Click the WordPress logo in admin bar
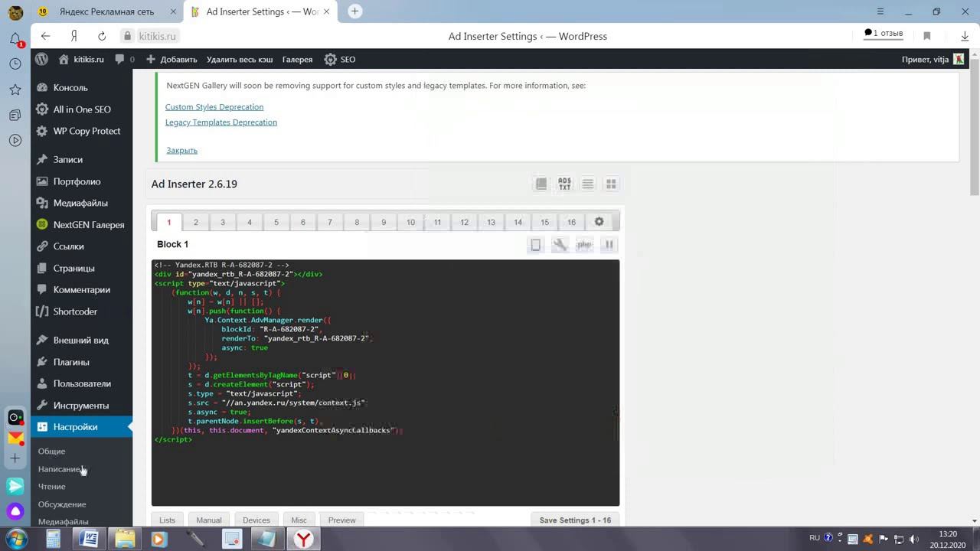Screen dimensions: 980x551 tap(42, 59)
